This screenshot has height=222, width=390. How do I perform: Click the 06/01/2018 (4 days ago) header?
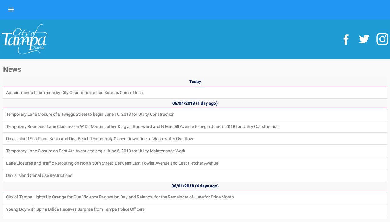(195, 186)
